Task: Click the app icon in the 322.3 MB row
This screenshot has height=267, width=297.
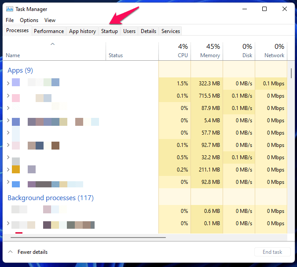Action: coord(16,82)
